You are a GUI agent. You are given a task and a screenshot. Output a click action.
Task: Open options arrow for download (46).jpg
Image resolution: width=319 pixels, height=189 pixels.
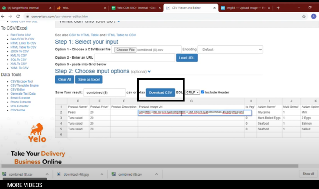click(x=101, y=174)
